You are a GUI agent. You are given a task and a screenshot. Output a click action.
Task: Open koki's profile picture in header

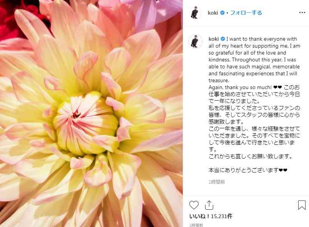(x=195, y=13)
